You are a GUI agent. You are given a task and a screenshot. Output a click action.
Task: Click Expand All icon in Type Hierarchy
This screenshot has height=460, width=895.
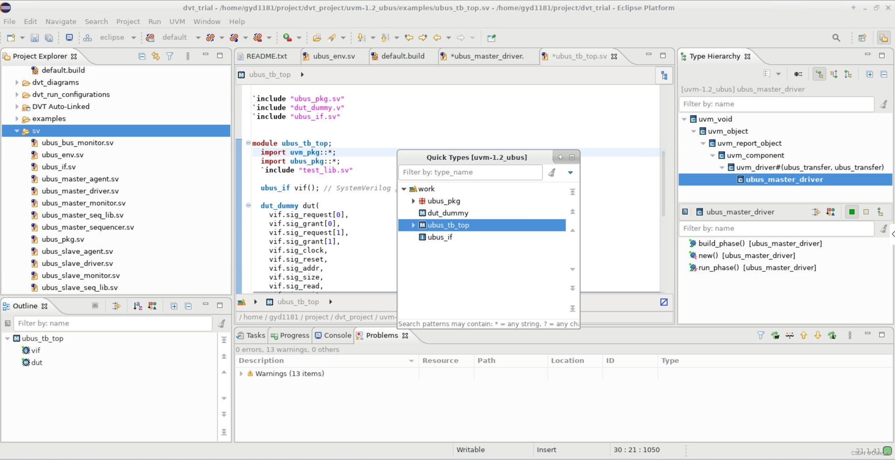tap(869, 74)
